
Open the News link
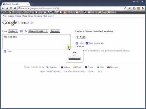pyautogui.click(x=30, y=16)
